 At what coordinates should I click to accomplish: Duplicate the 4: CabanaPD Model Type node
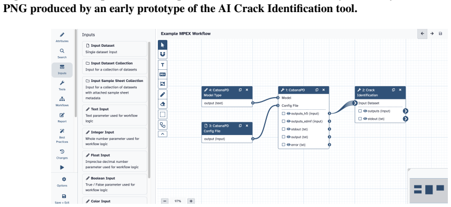[240, 90]
